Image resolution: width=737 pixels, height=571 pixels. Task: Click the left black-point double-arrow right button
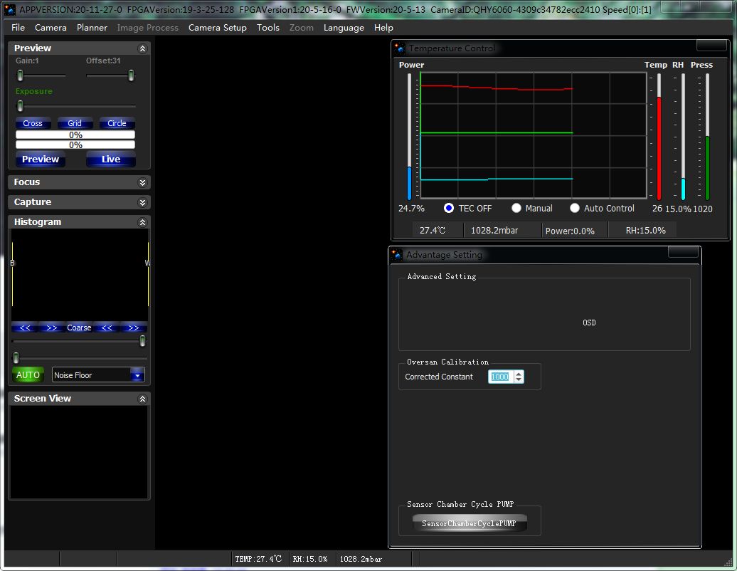(52, 328)
